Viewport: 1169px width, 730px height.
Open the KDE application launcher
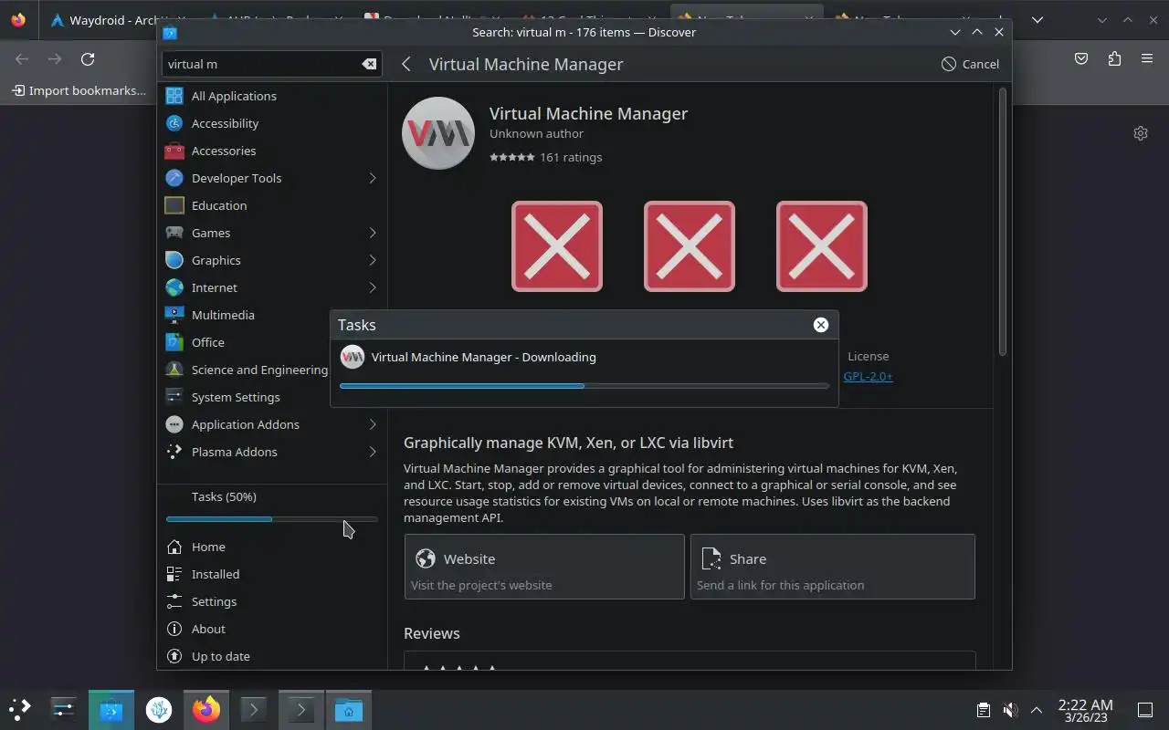19,709
